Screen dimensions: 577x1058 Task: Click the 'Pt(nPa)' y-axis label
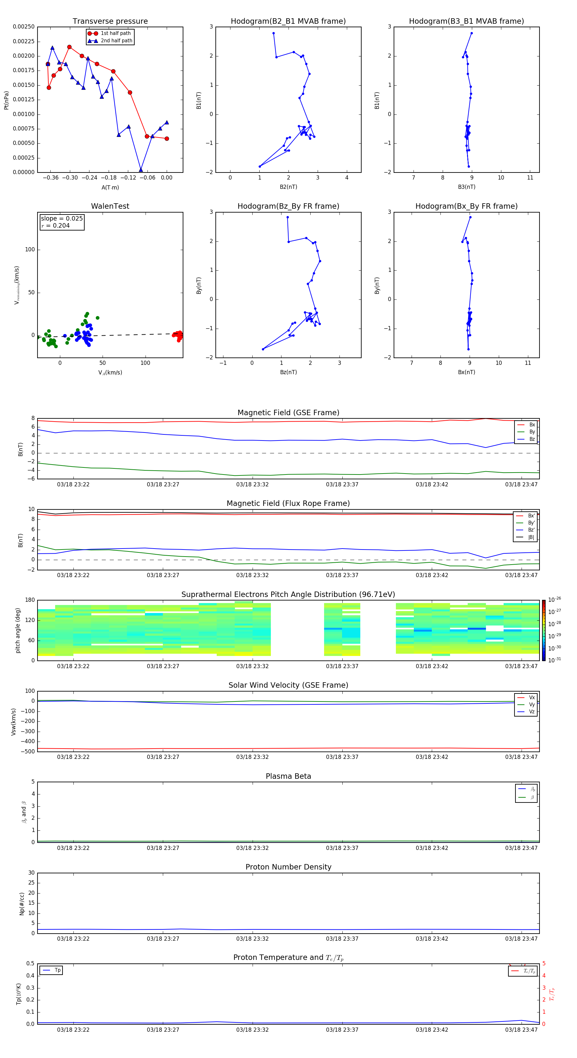[x=6, y=100]
